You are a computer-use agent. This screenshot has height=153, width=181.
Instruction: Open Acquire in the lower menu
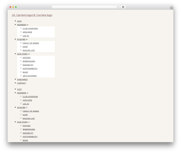[x=21, y=107]
